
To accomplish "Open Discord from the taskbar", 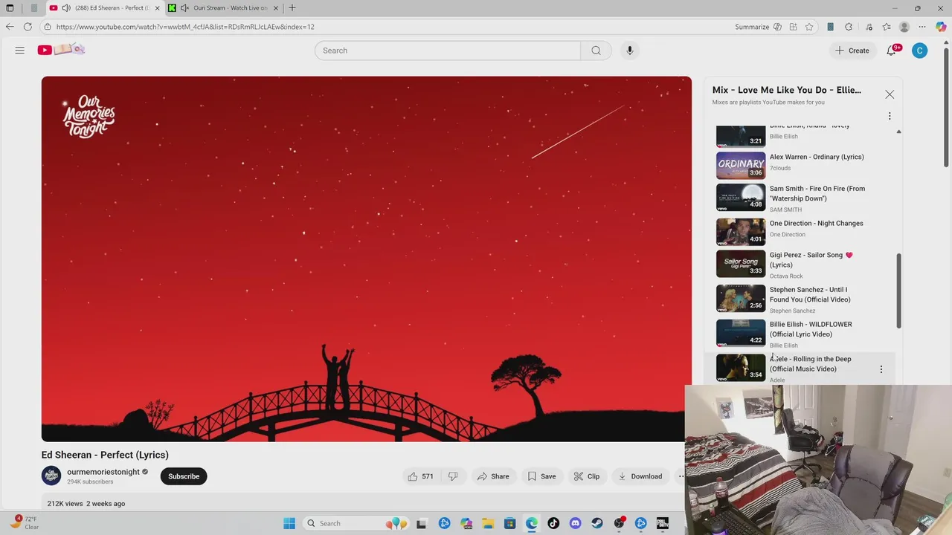I will (575, 523).
